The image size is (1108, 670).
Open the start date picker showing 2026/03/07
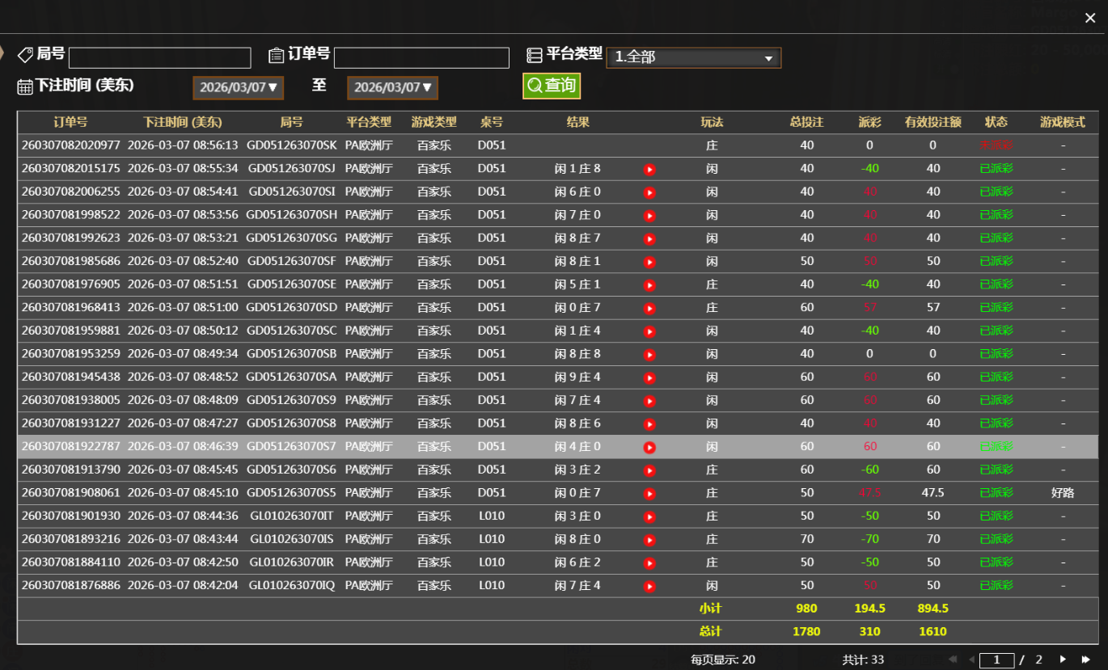click(238, 87)
